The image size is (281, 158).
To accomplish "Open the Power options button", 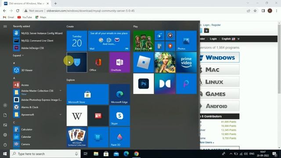I will pos(5,145).
